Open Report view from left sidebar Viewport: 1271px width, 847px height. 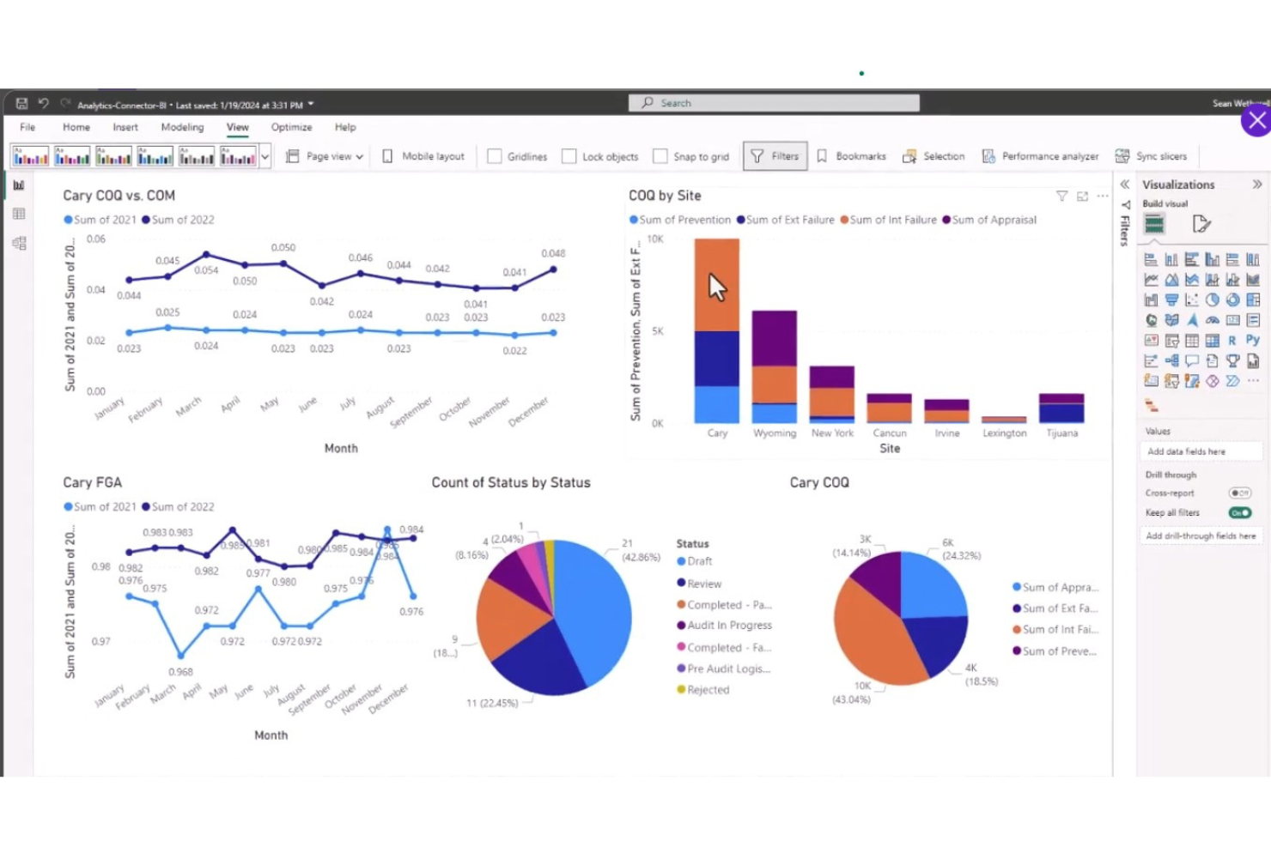19,185
